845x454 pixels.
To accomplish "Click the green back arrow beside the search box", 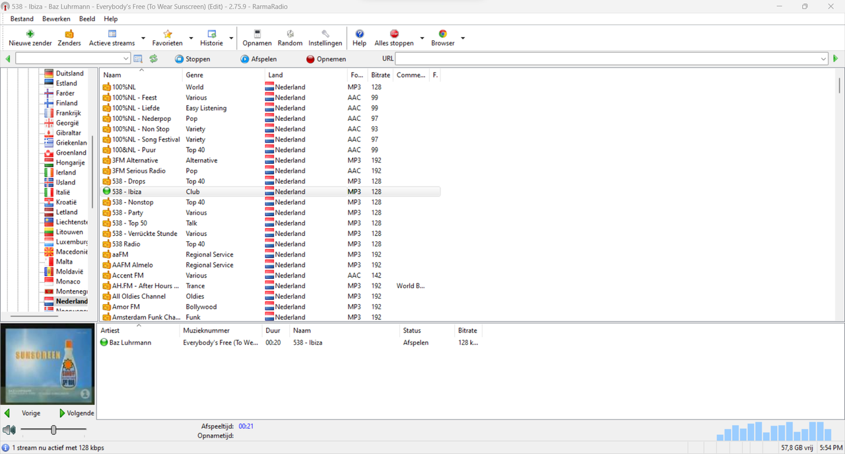I will [8, 59].
